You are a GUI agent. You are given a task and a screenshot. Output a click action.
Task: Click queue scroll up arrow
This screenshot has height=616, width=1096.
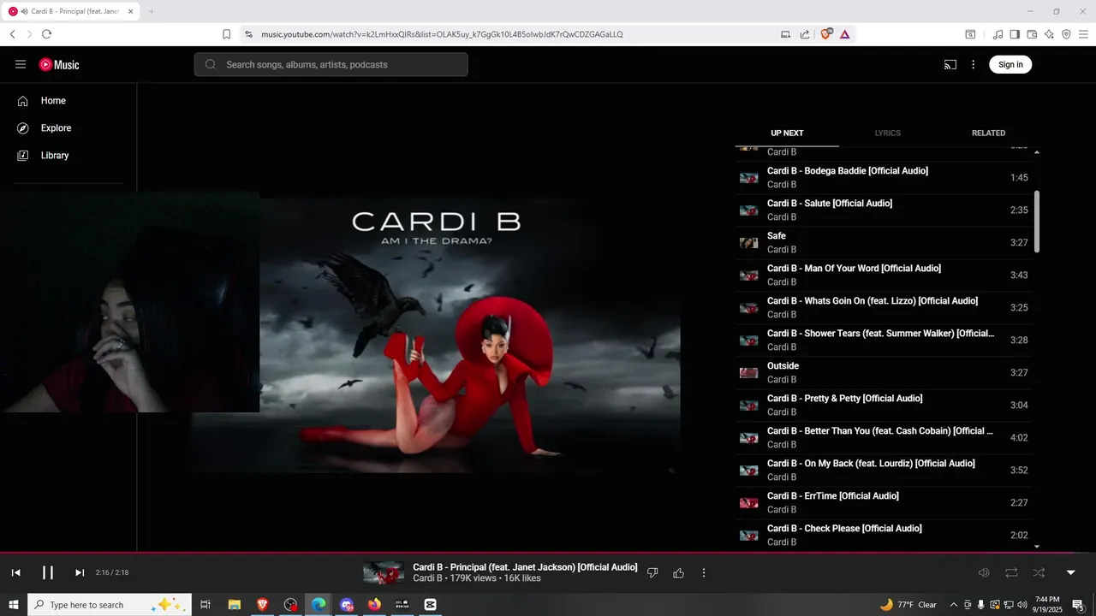pyautogui.click(x=1037, y=152)
